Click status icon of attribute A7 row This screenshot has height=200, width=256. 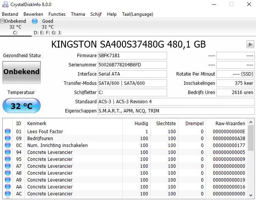(8, 166)
